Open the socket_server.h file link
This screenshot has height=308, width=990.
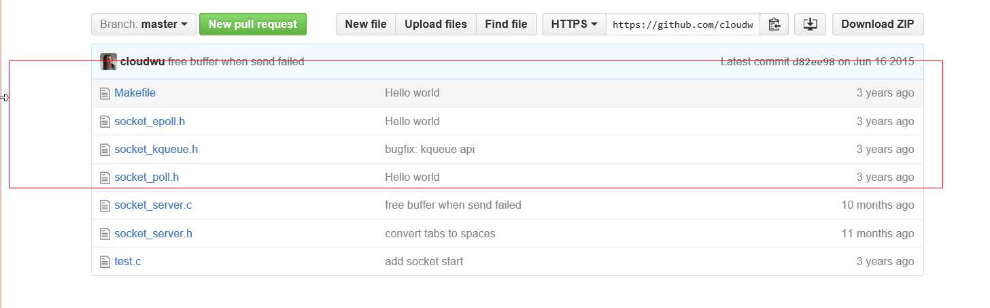coord(153,234)
